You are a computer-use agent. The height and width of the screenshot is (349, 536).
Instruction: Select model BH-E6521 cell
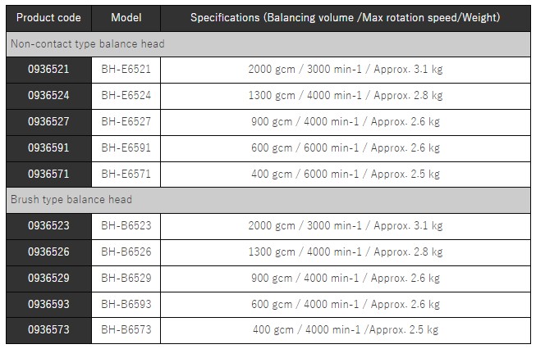coord(126,70)
